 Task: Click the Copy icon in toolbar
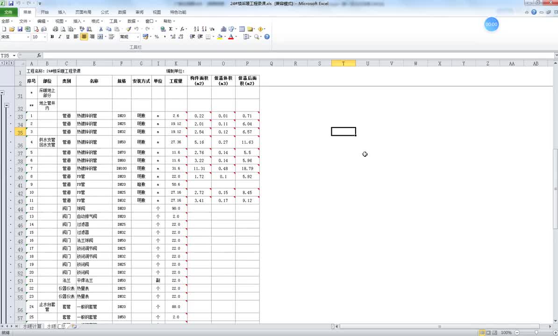(108, 29)
